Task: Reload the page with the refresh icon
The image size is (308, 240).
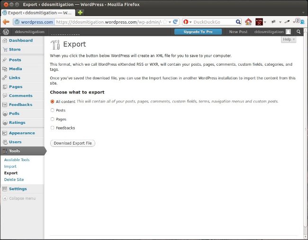Action: pos(175,22)
